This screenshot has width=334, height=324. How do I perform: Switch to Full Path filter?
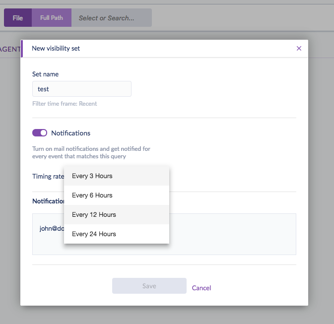(52, 18)
